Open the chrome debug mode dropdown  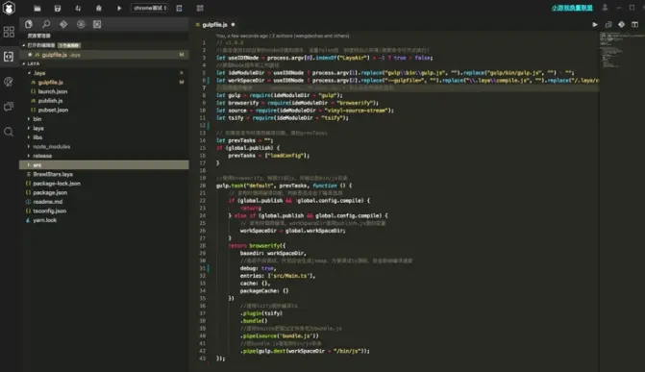pos(149,9)
